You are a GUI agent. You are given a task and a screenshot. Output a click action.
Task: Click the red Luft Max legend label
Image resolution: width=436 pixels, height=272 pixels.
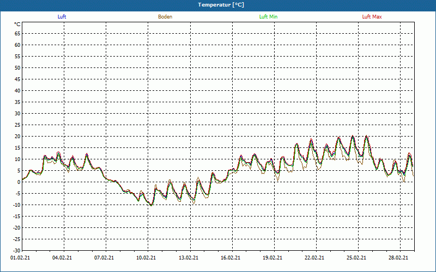click(372, 17)
